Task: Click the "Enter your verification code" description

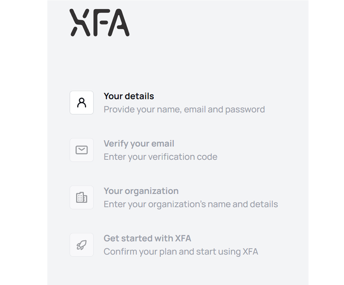Action: tap(160, 157)
